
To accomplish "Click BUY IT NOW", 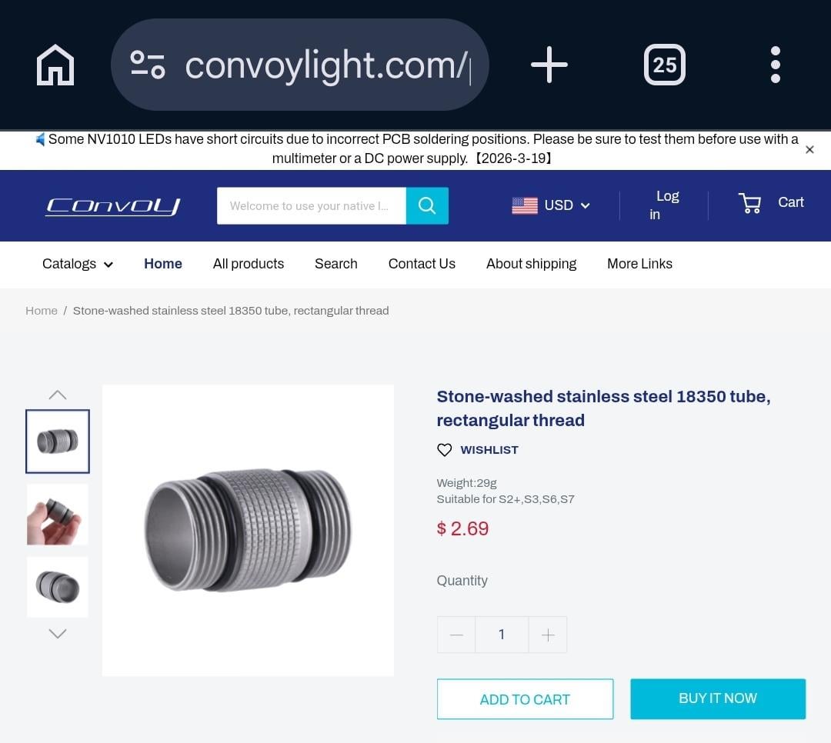I will pos(718,698).
